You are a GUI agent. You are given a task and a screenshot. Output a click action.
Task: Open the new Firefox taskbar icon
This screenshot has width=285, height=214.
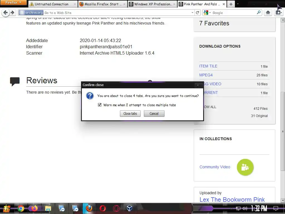pos(34,208)
